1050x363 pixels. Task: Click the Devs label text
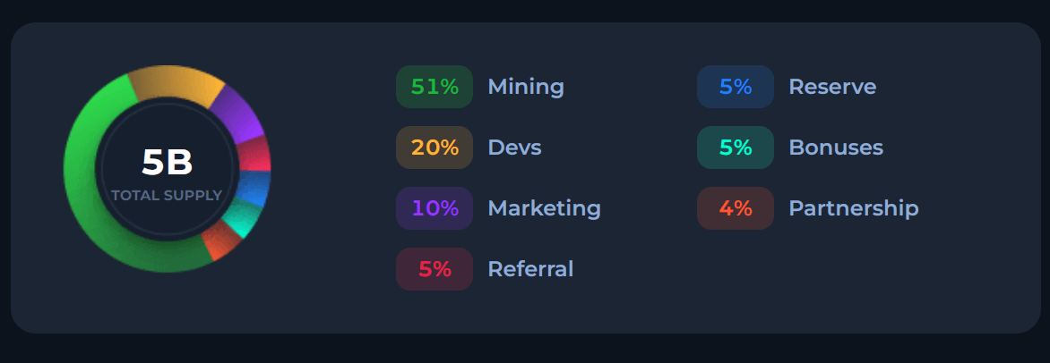click(x=514, y=148)
